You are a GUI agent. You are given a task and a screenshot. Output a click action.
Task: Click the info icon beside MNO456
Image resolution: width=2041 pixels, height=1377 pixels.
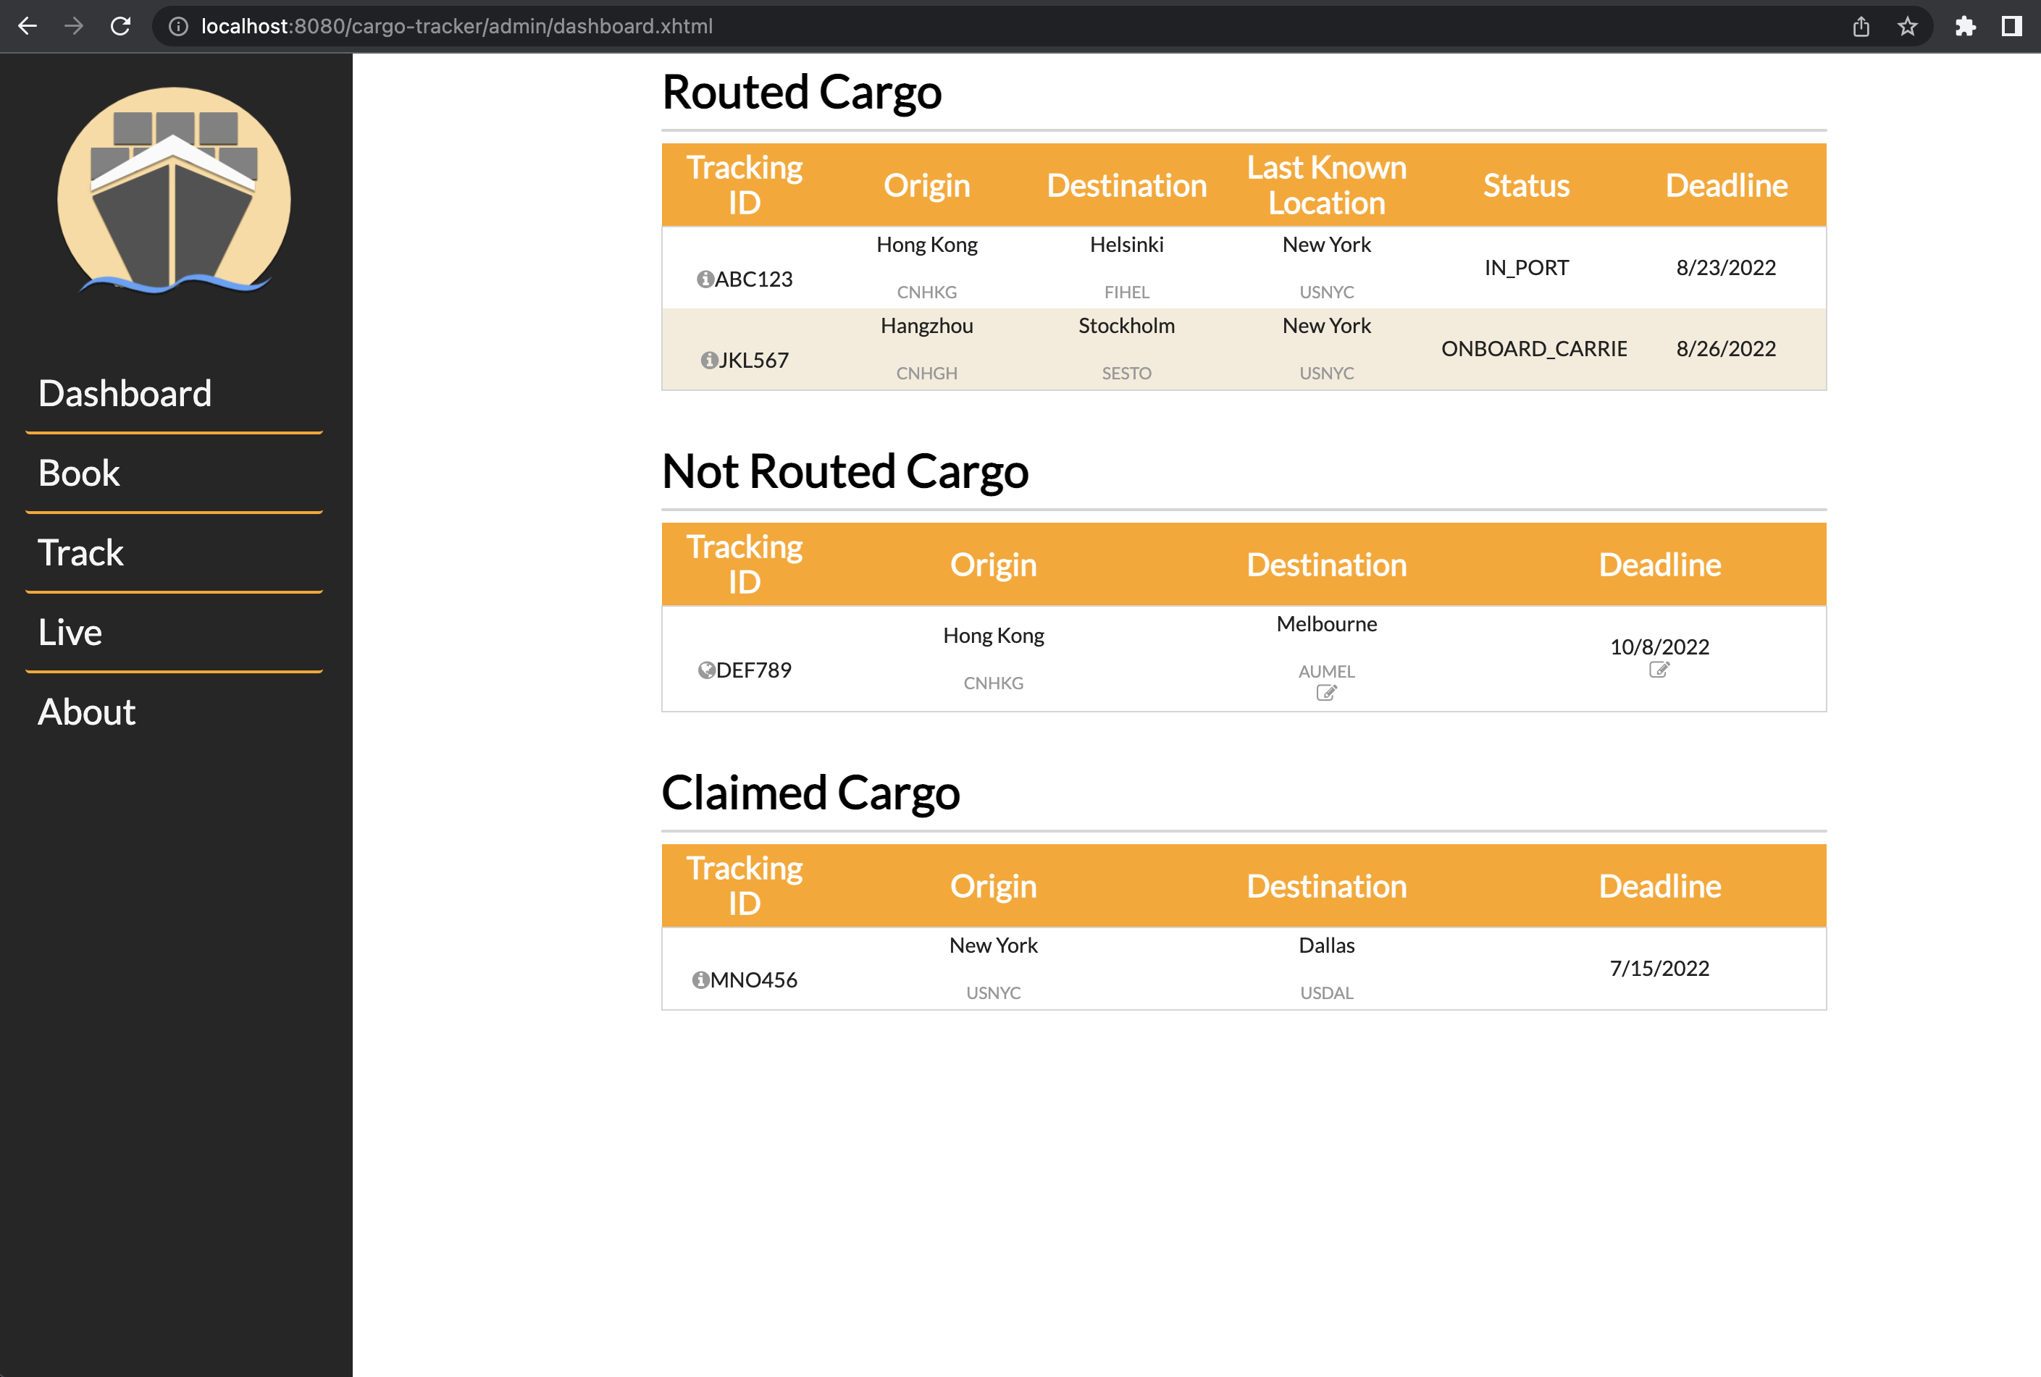click(700, 980)
